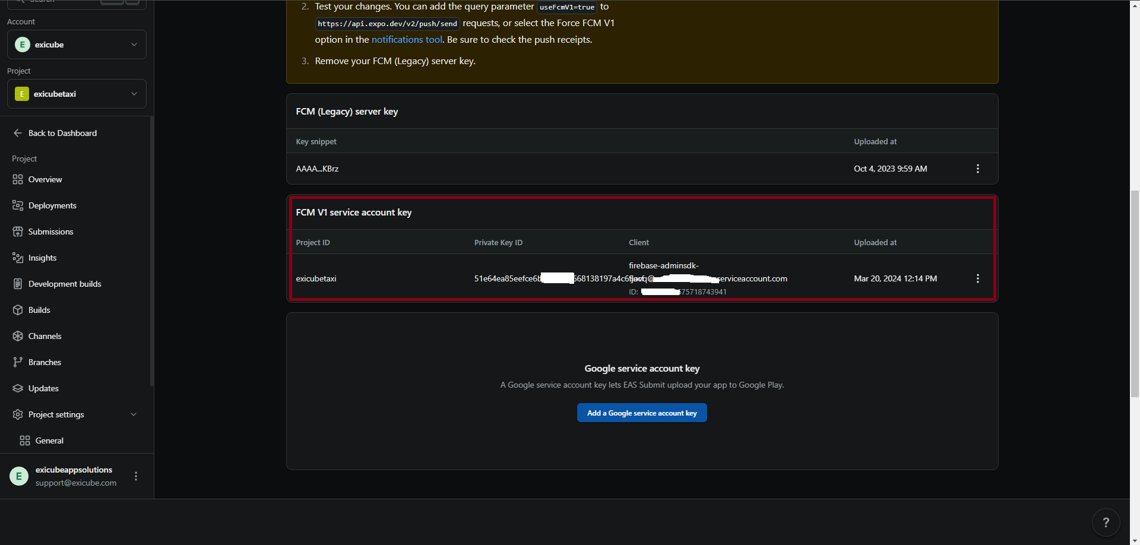Open the Updates page
1140x545 pixels.
[x=43, y=388]
